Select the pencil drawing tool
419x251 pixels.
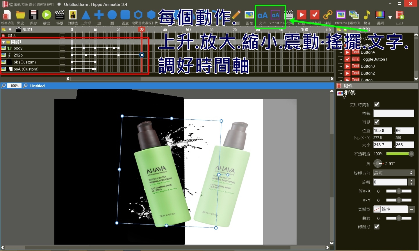click(x=236, y=15)
